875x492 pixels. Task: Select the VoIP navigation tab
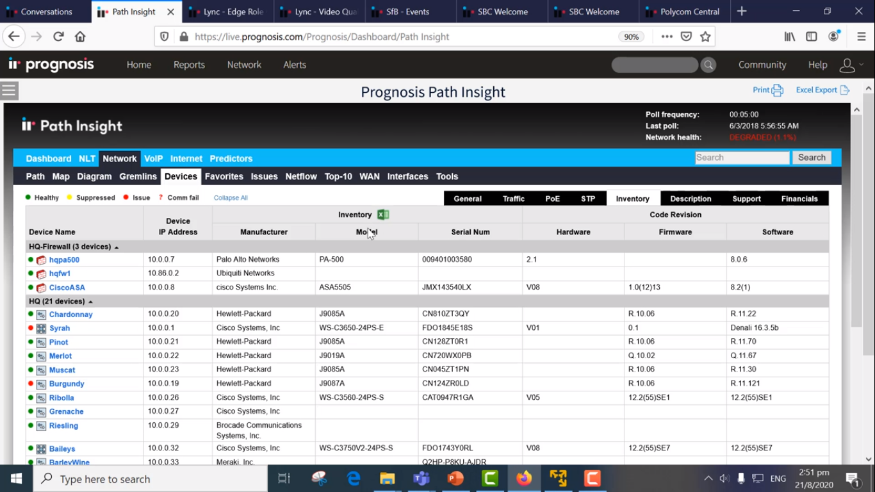[154, 158]
